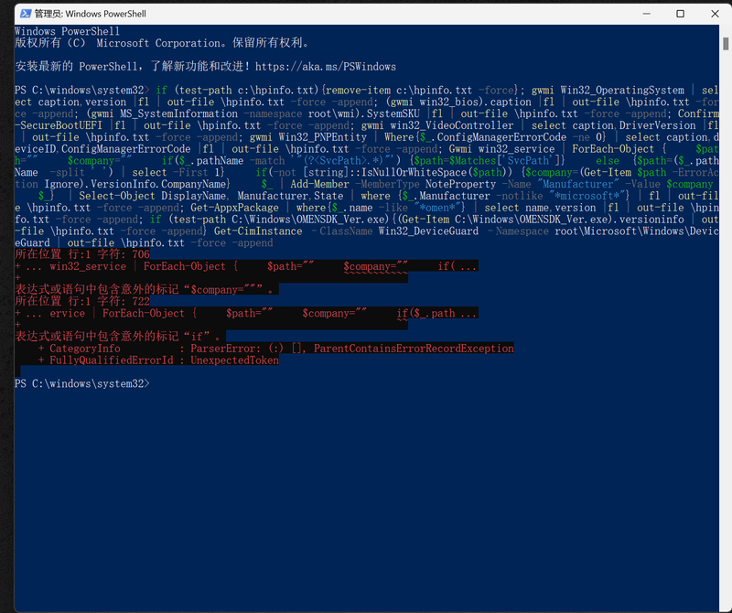Screen dimensions: 732x613
Task: Maximize the PowerShell window
Action: 680,14
